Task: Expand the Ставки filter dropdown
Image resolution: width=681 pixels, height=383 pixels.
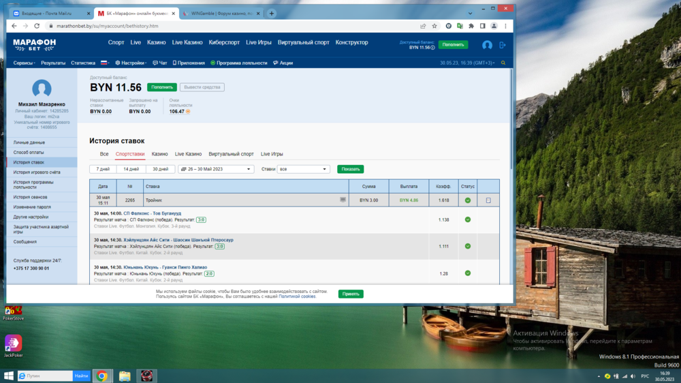Action: pyautogui.click(x=303, y=169)
